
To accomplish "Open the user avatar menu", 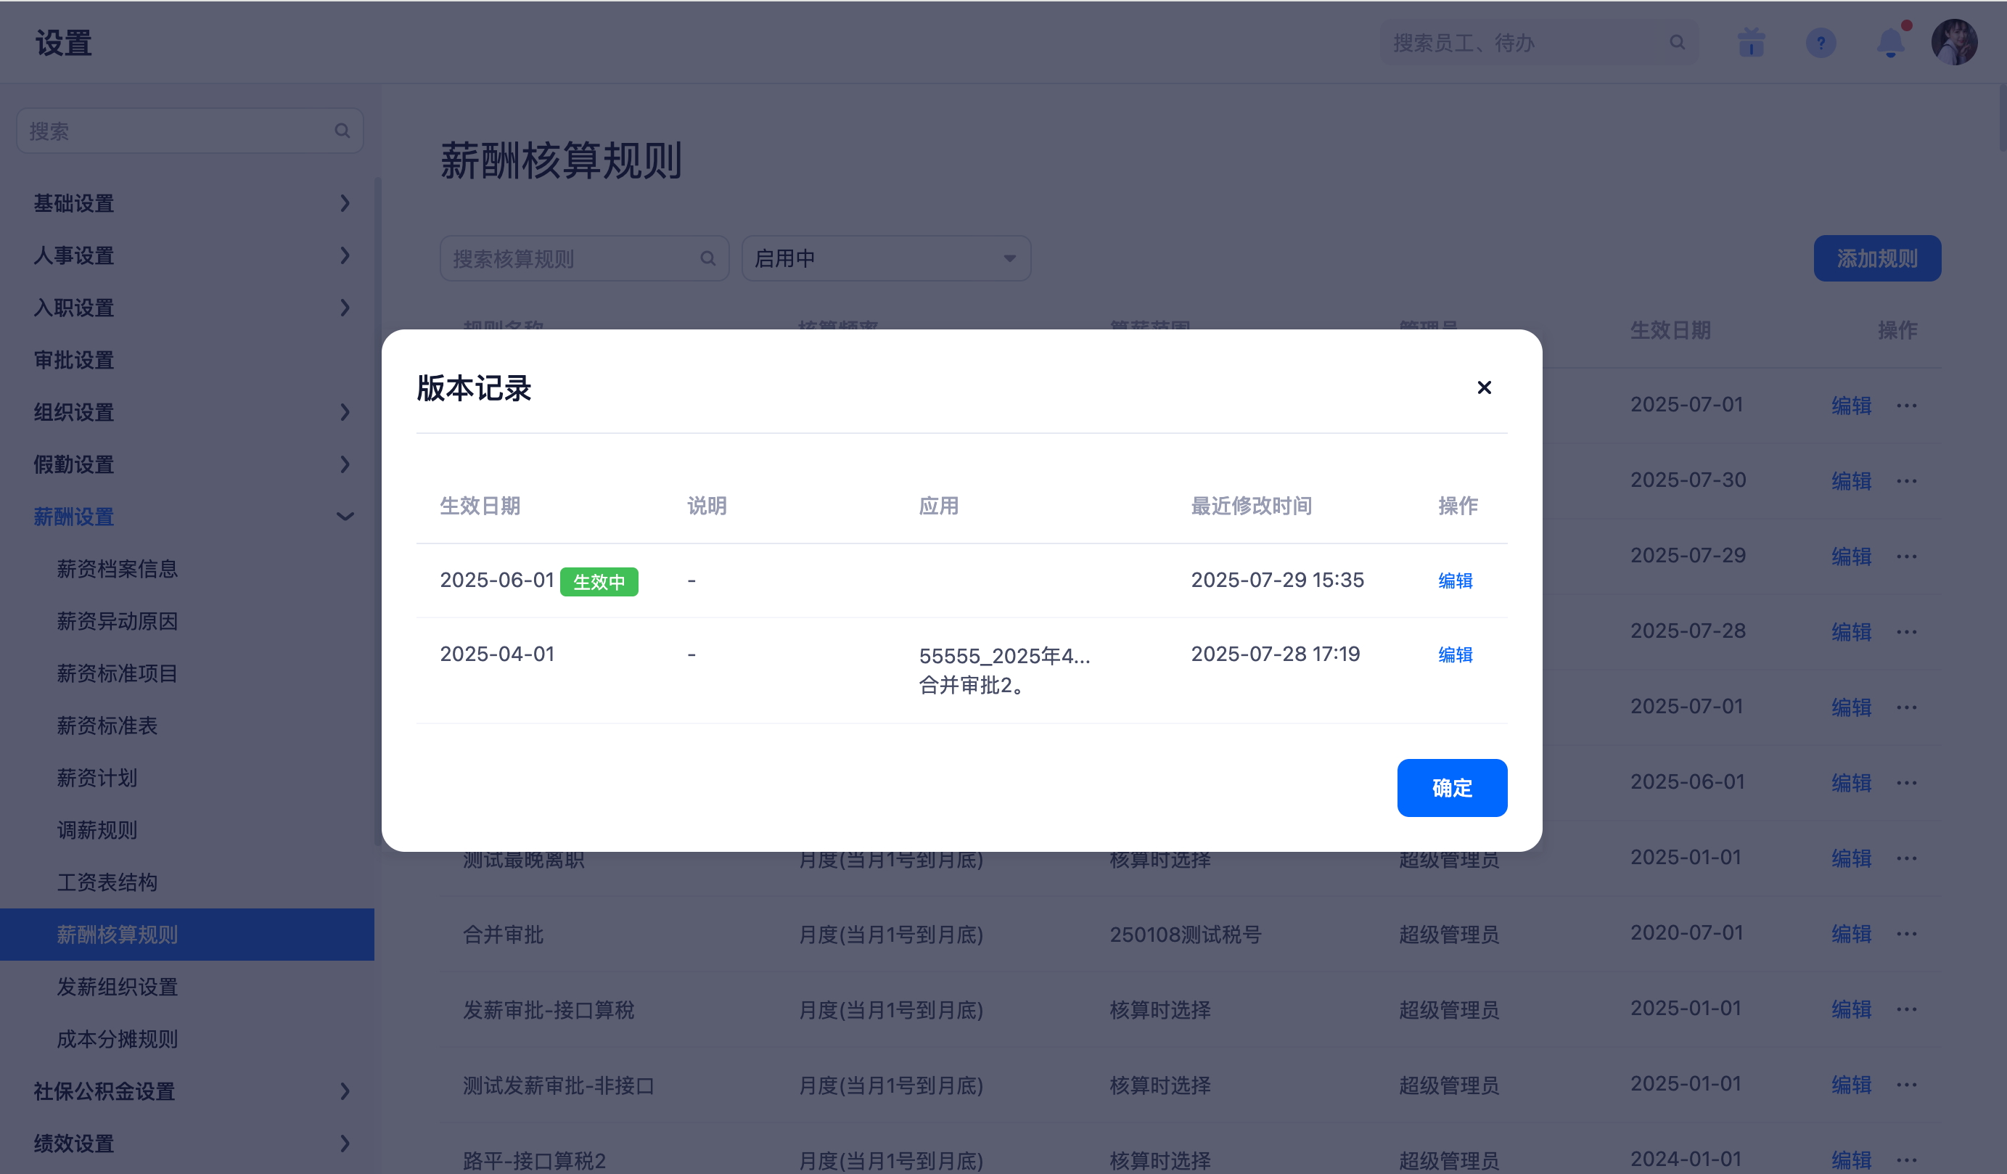I will [1953, 42].
